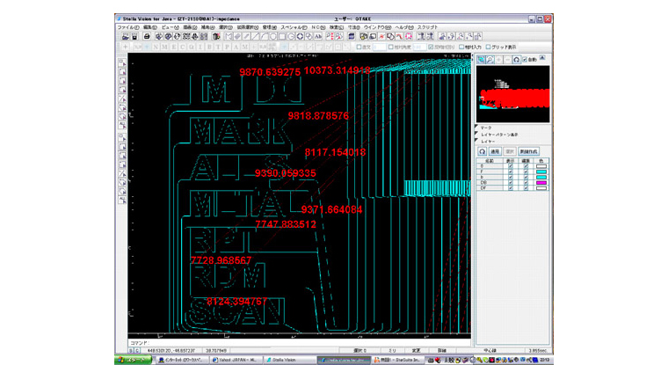Select the snap mode letter N button

(x=156, y=47)
